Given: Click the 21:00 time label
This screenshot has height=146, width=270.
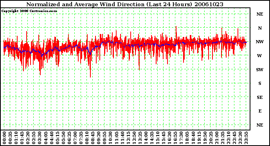Looking at the screenshot, I should tap(216, 138).
